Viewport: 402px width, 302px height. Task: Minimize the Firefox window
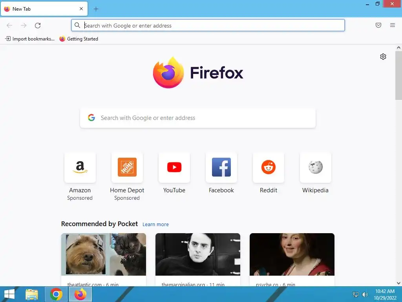tap(367, 4)
